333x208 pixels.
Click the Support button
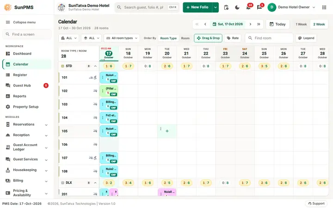316,203
